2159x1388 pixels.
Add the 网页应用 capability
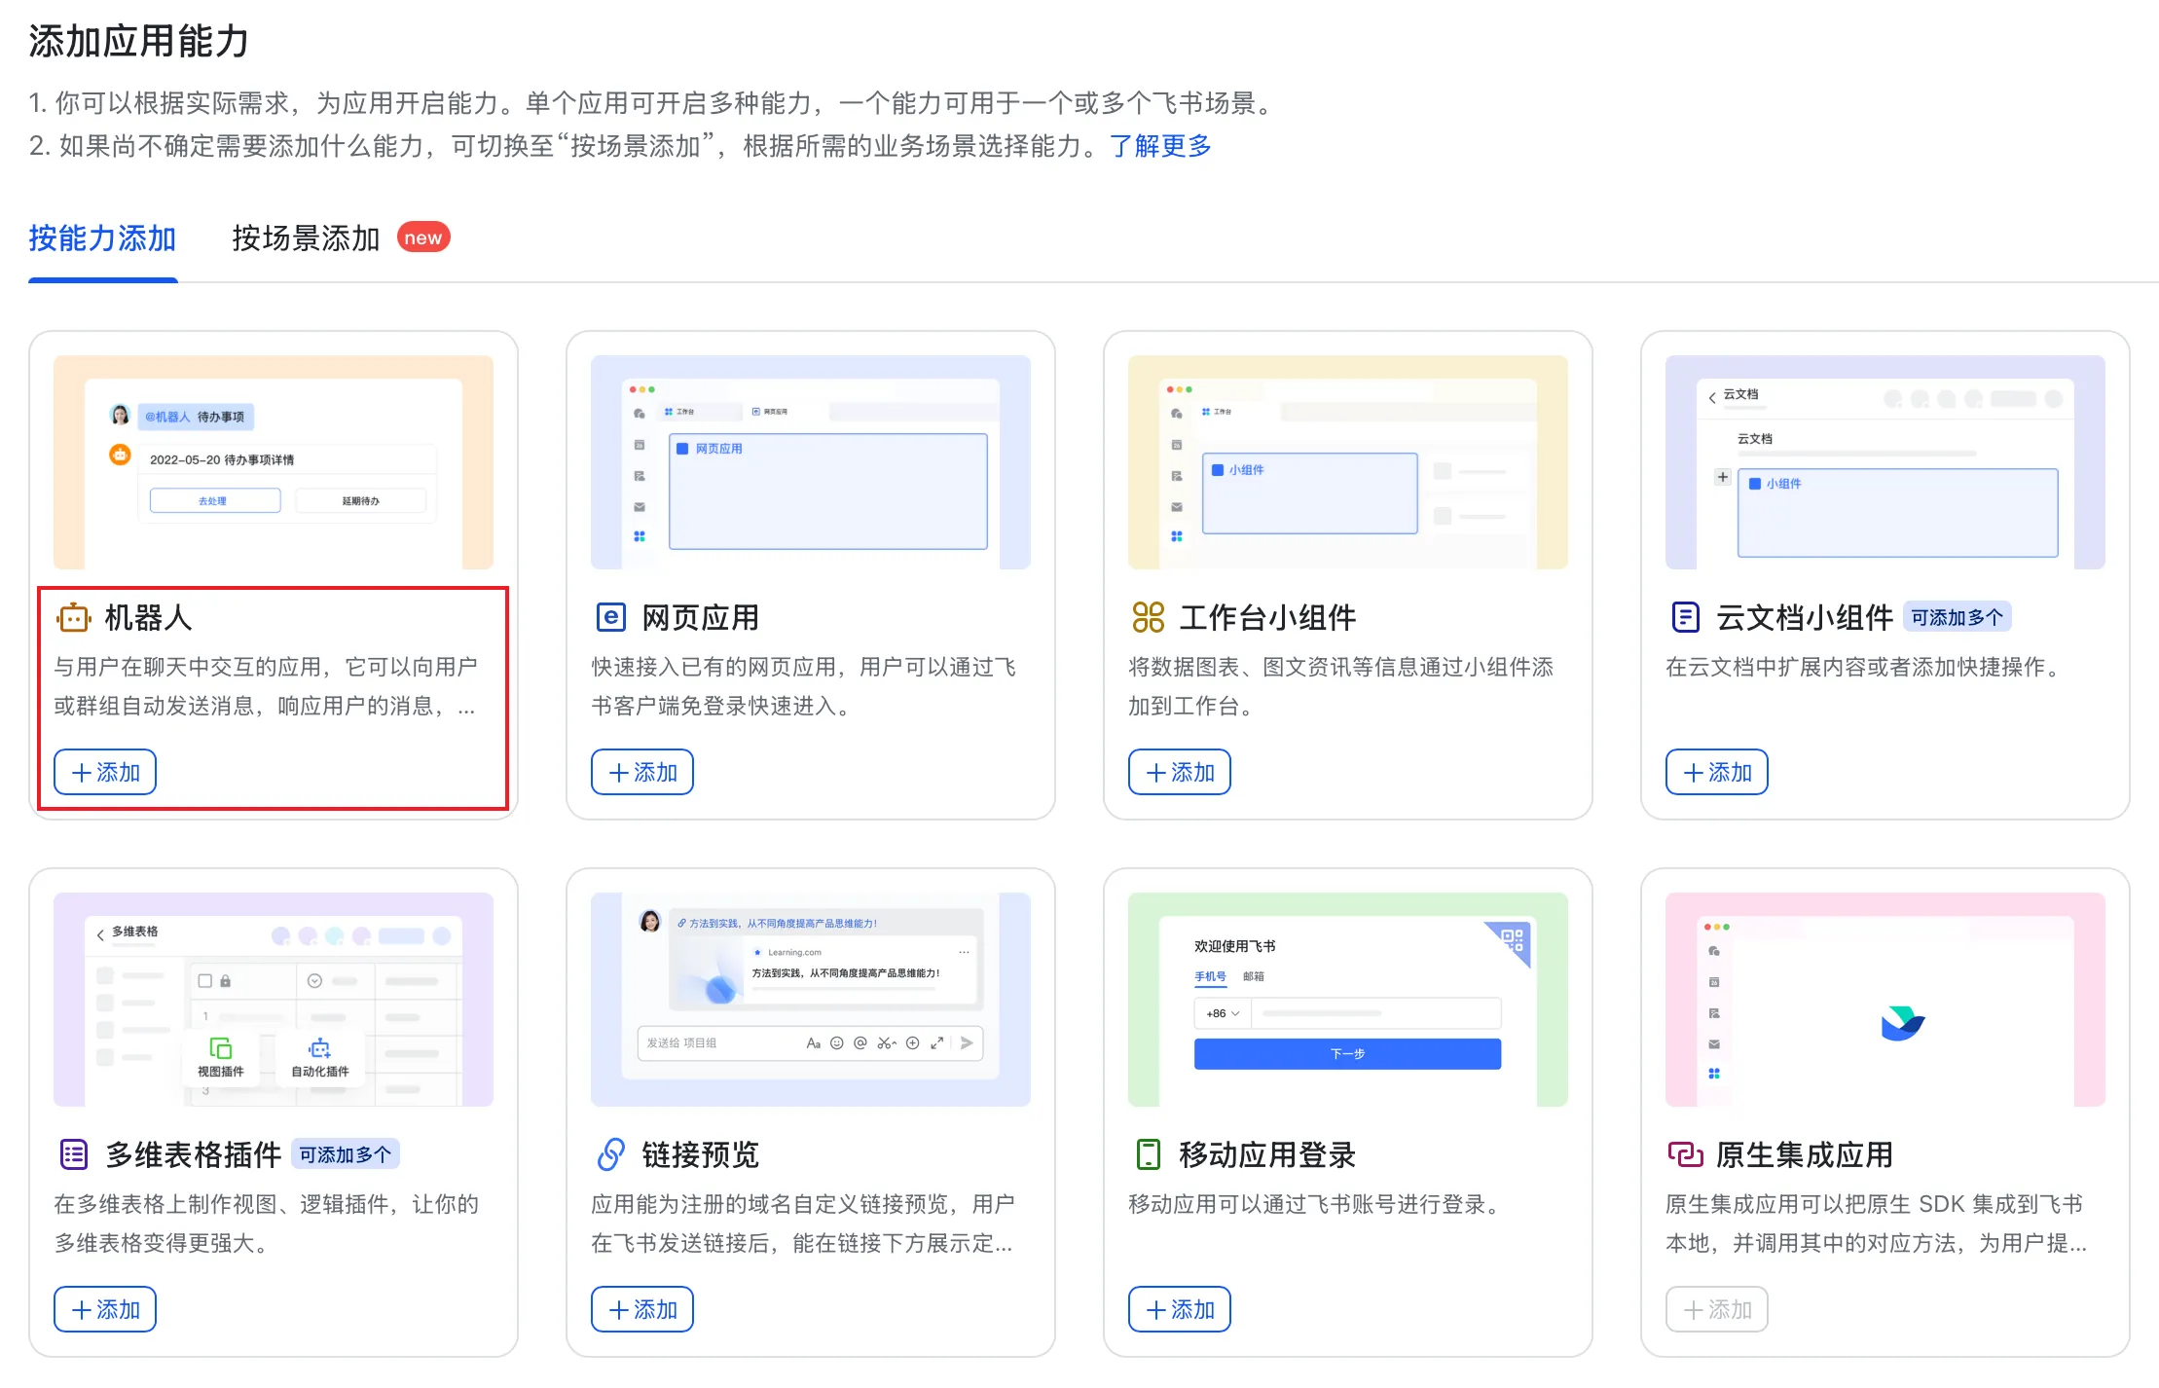[642, 772]
